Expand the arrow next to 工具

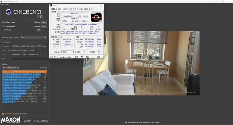coord(81,57)
